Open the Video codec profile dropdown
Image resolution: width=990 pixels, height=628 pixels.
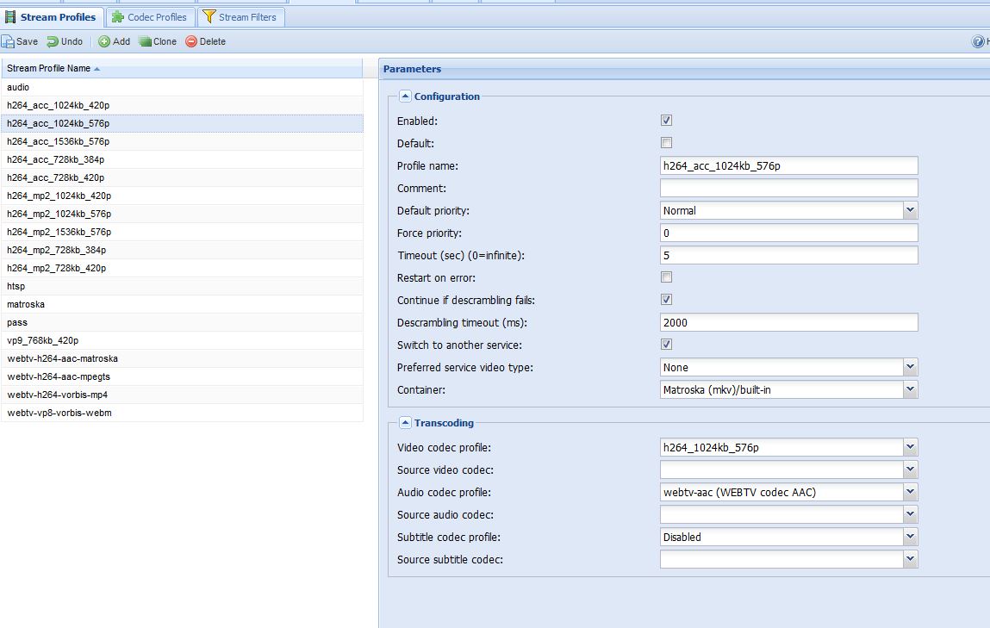pyautogui.click(x=910, y=447)
